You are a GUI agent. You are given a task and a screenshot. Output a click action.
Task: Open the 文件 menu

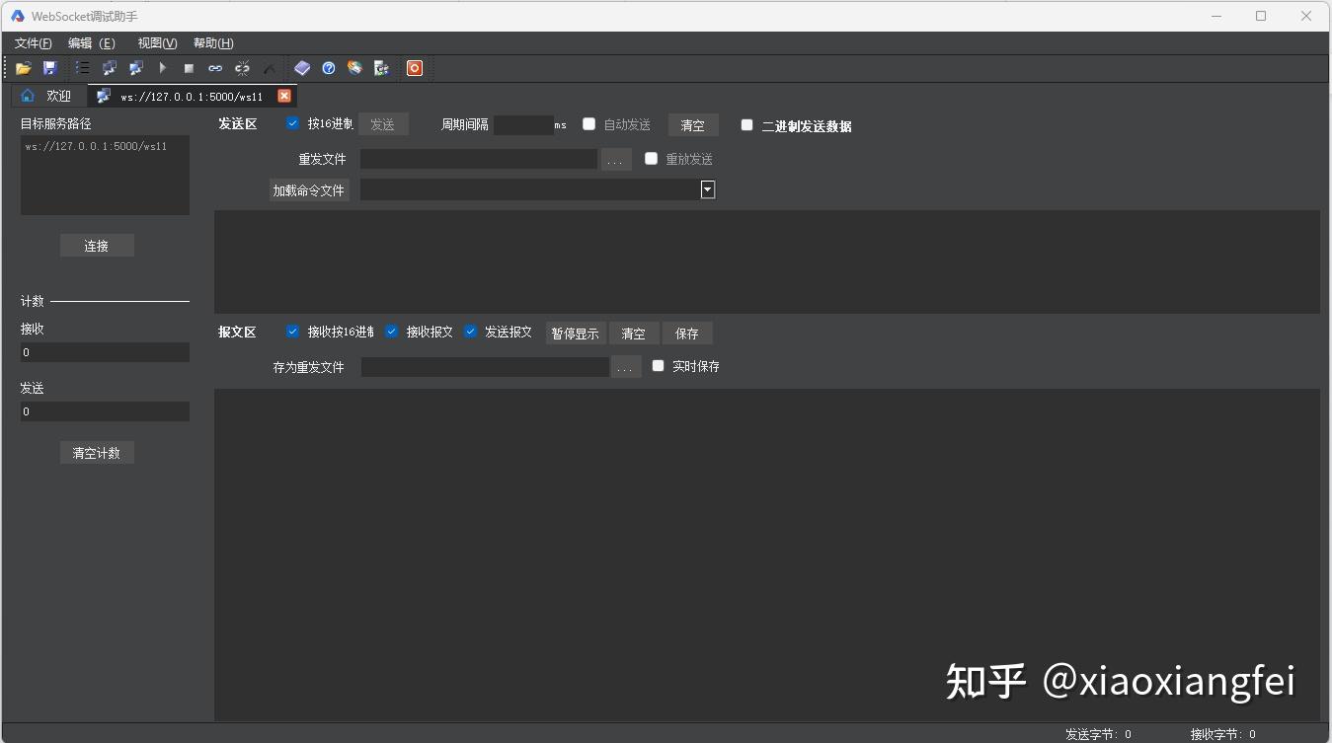coord(32,42)
